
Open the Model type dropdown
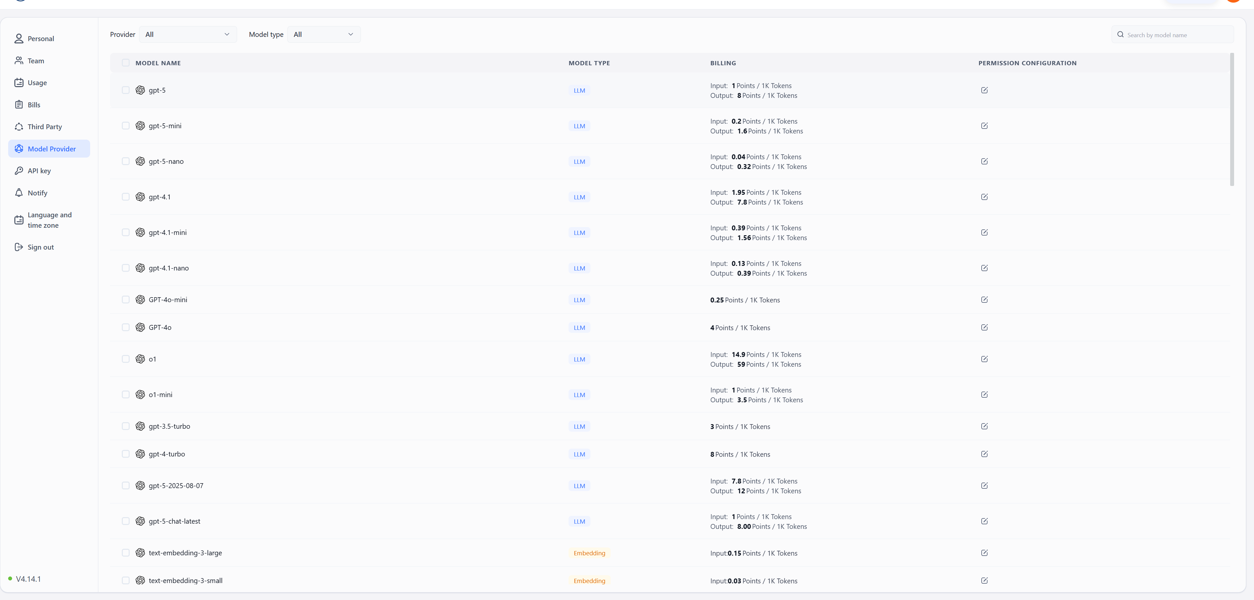(323, 35)
